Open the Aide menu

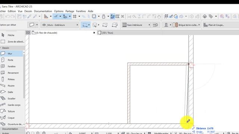[x=90, y=11]
